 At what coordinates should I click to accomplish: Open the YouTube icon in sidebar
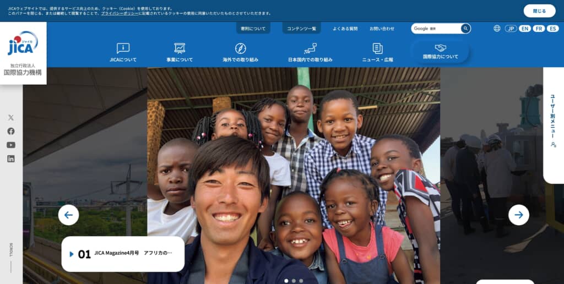coord(11,145)
